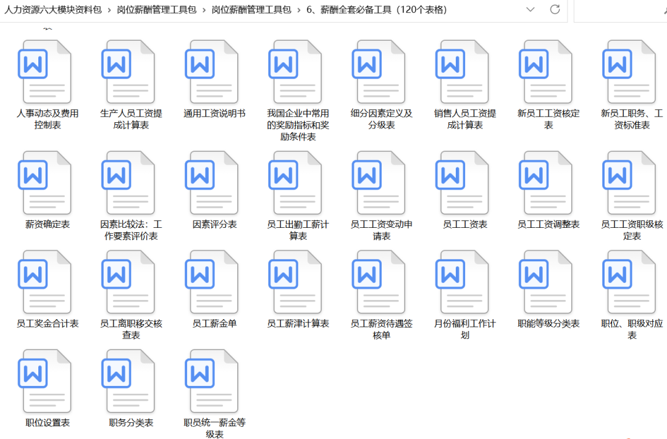Refresh the current folder view

pos(555,9)
